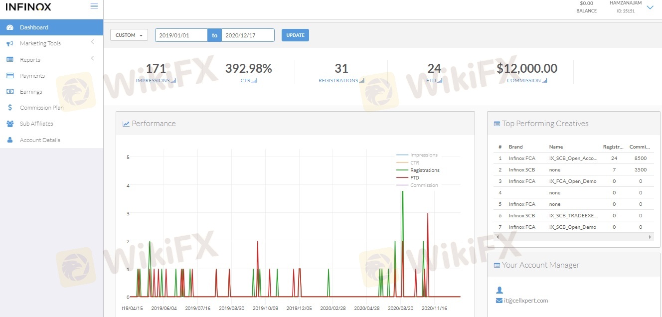Image resolution: width=662 pixels, height=317 pixels.
Task: Click the Your Account Manager panel icon
Action: pyautogui.click(x=497, y=265)
